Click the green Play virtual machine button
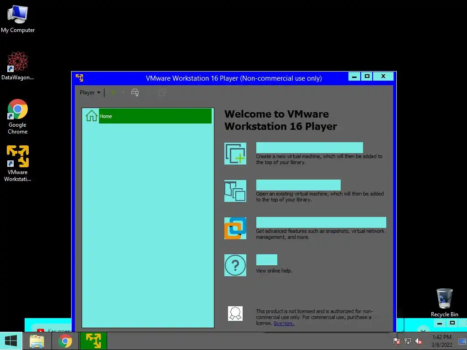This screenshot has width=467, height=350. (113, 93)
